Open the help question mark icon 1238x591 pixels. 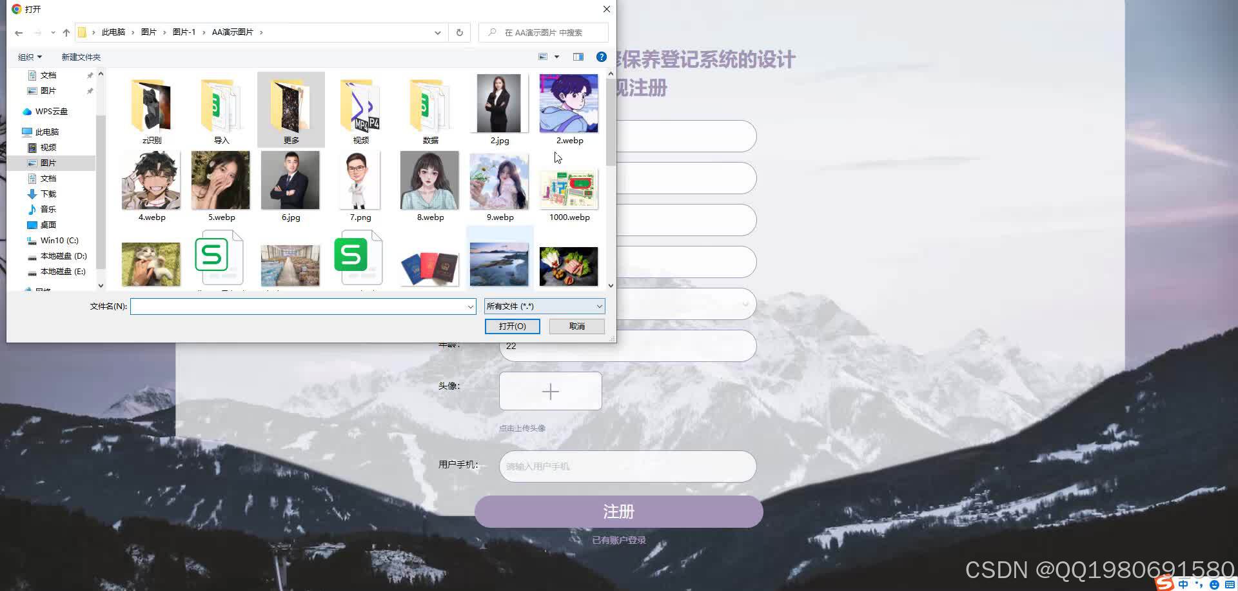pyautogui.click(x=601, y=57)
